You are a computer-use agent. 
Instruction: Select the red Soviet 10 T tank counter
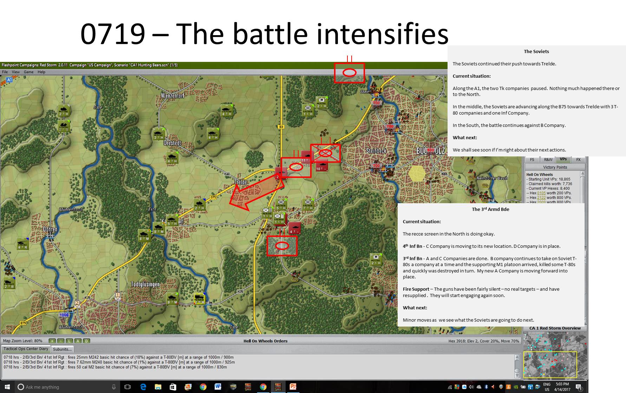click(322, 166)
